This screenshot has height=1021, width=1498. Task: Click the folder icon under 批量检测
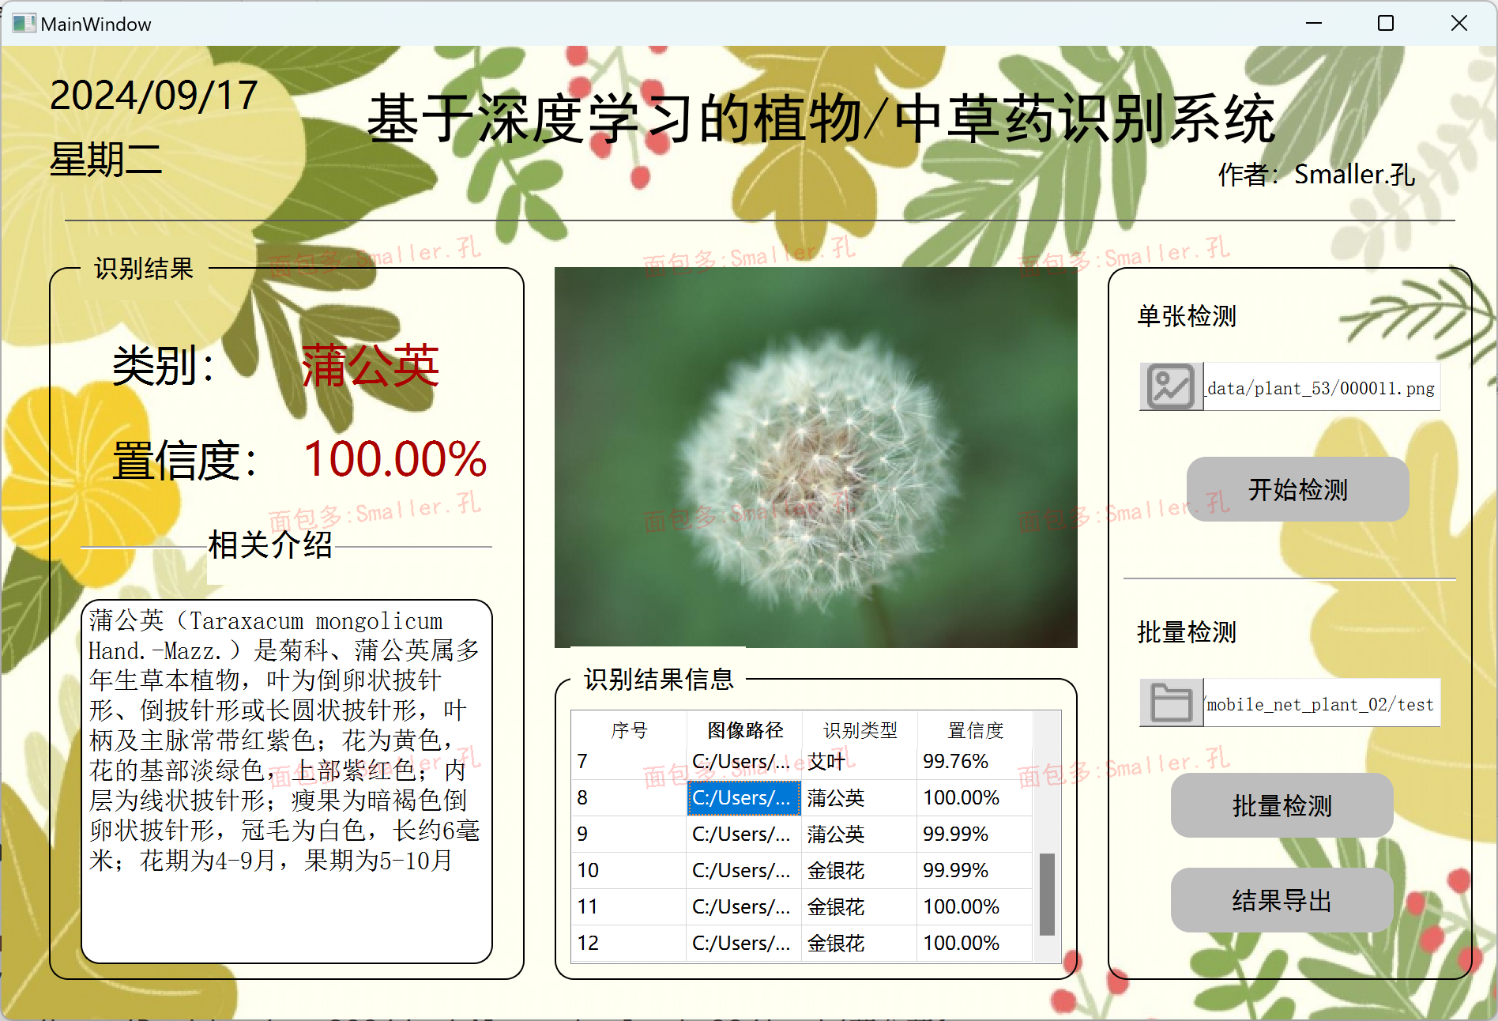pos(1170,703)
